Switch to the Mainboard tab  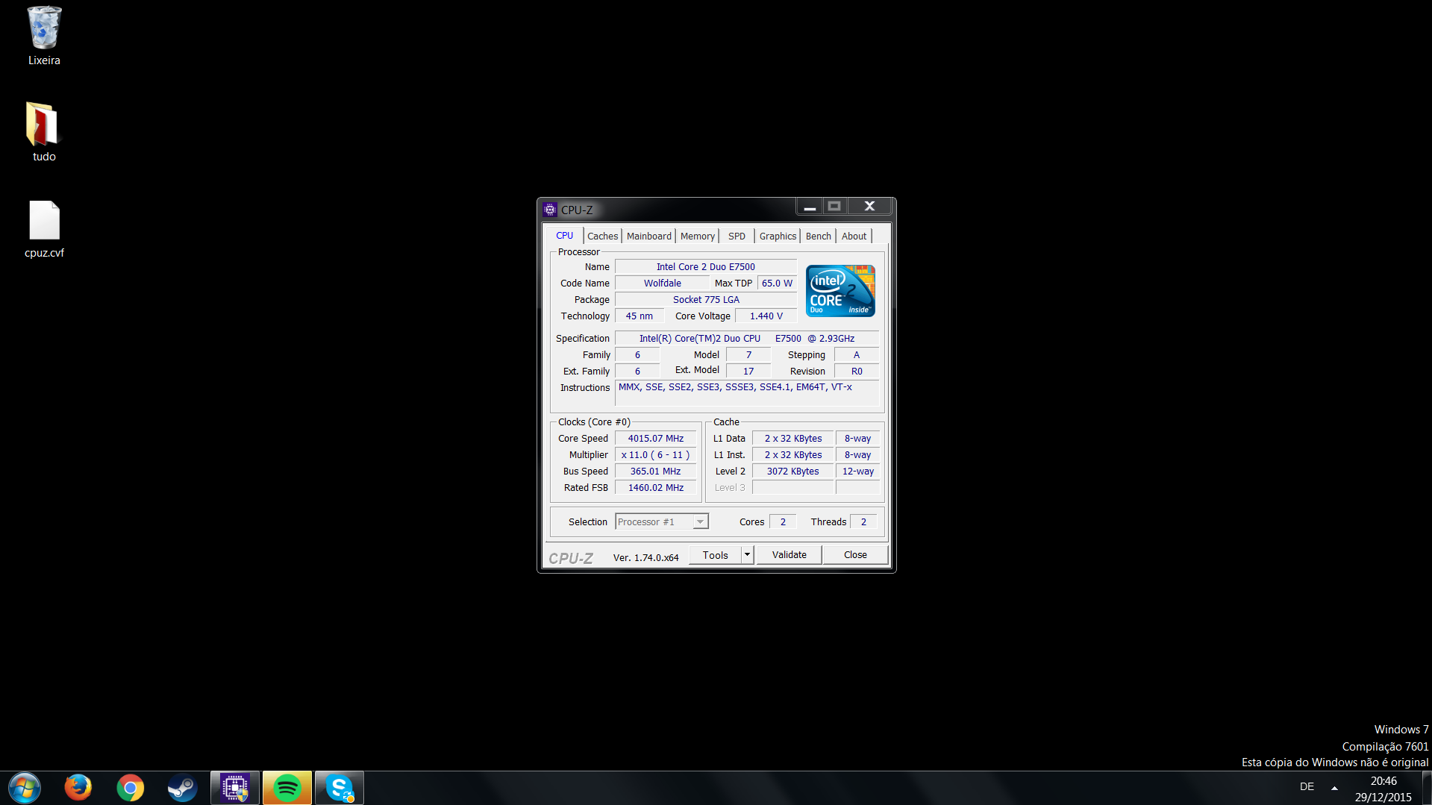click(648, 237)
